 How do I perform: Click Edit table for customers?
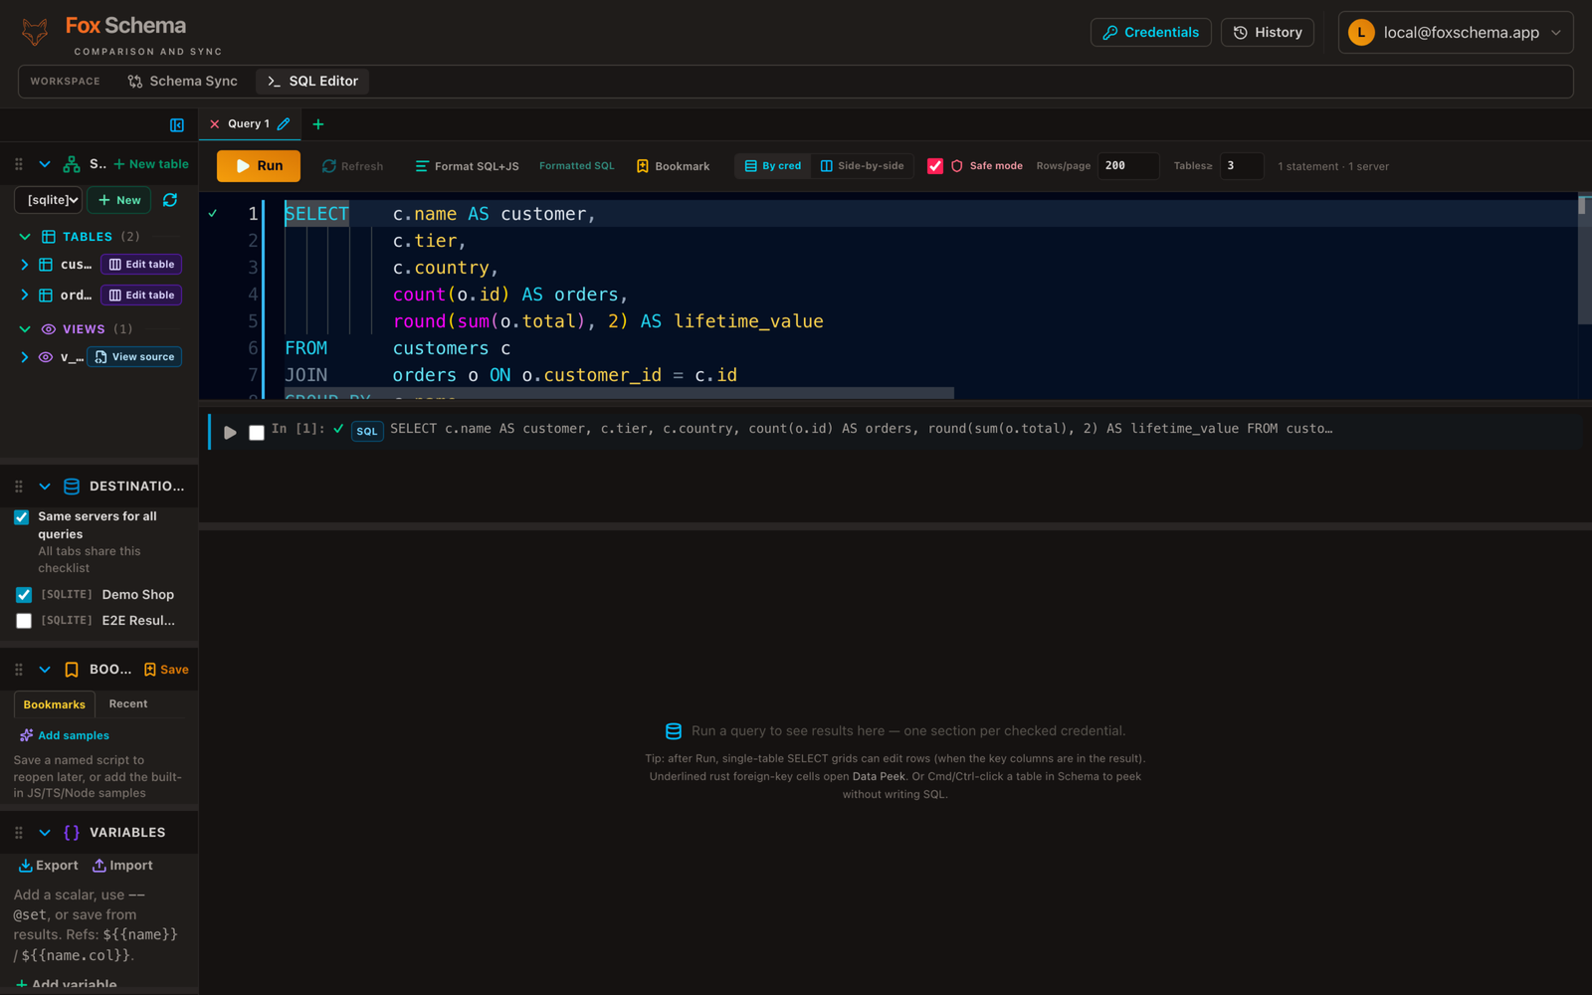(141, 265)
